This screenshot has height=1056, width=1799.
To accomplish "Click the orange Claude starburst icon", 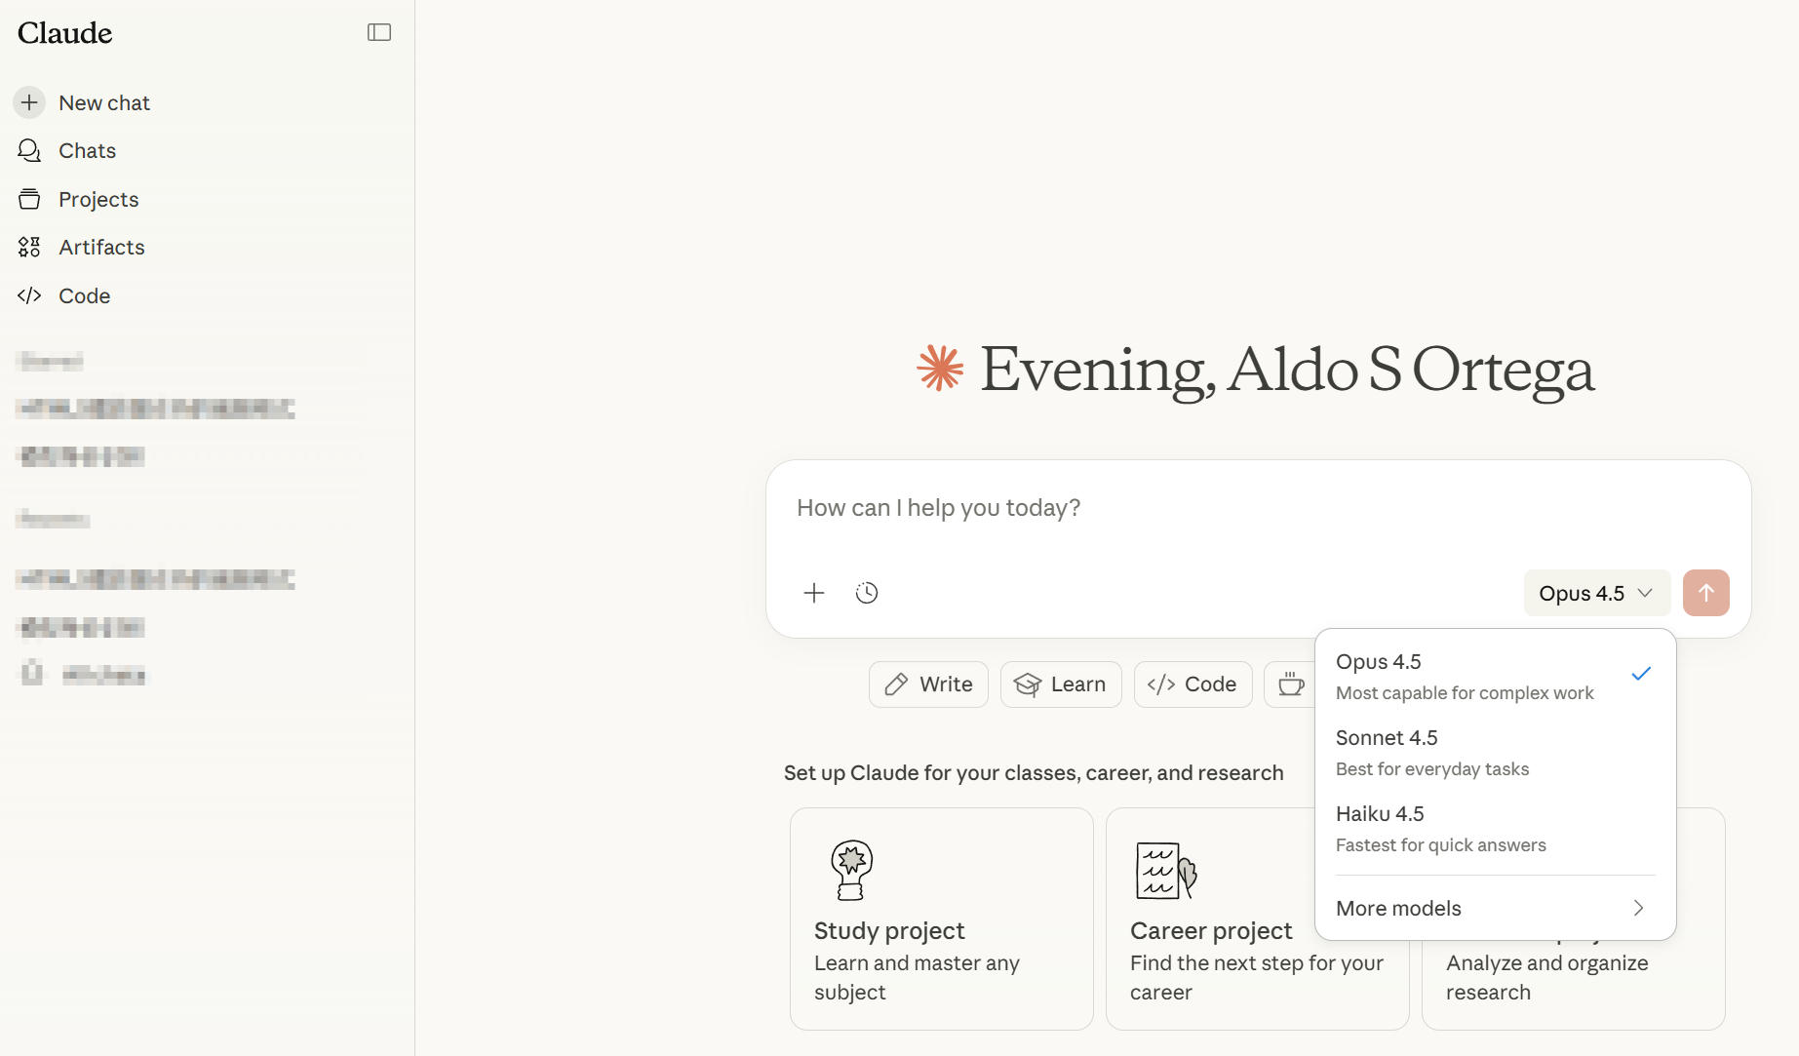I will coord(940,368).
